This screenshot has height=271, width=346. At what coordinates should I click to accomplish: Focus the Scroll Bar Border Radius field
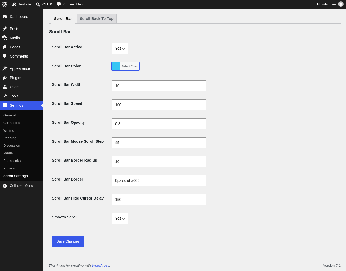click(x=159, y=162)
